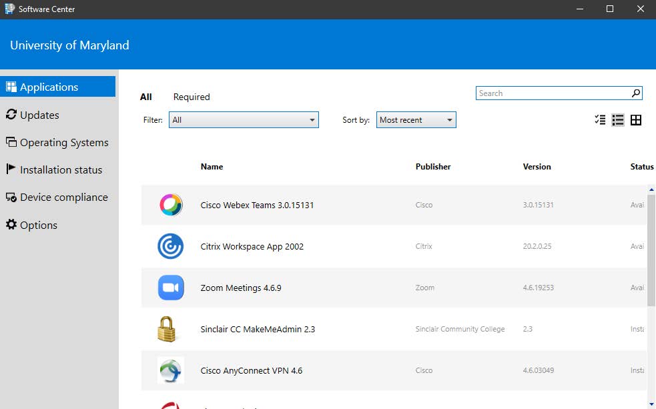Image resolution: width=656 pixels, height=409 pixels.
Task: Click the Citrix Workspace App icon
Action: coord(171,246)
